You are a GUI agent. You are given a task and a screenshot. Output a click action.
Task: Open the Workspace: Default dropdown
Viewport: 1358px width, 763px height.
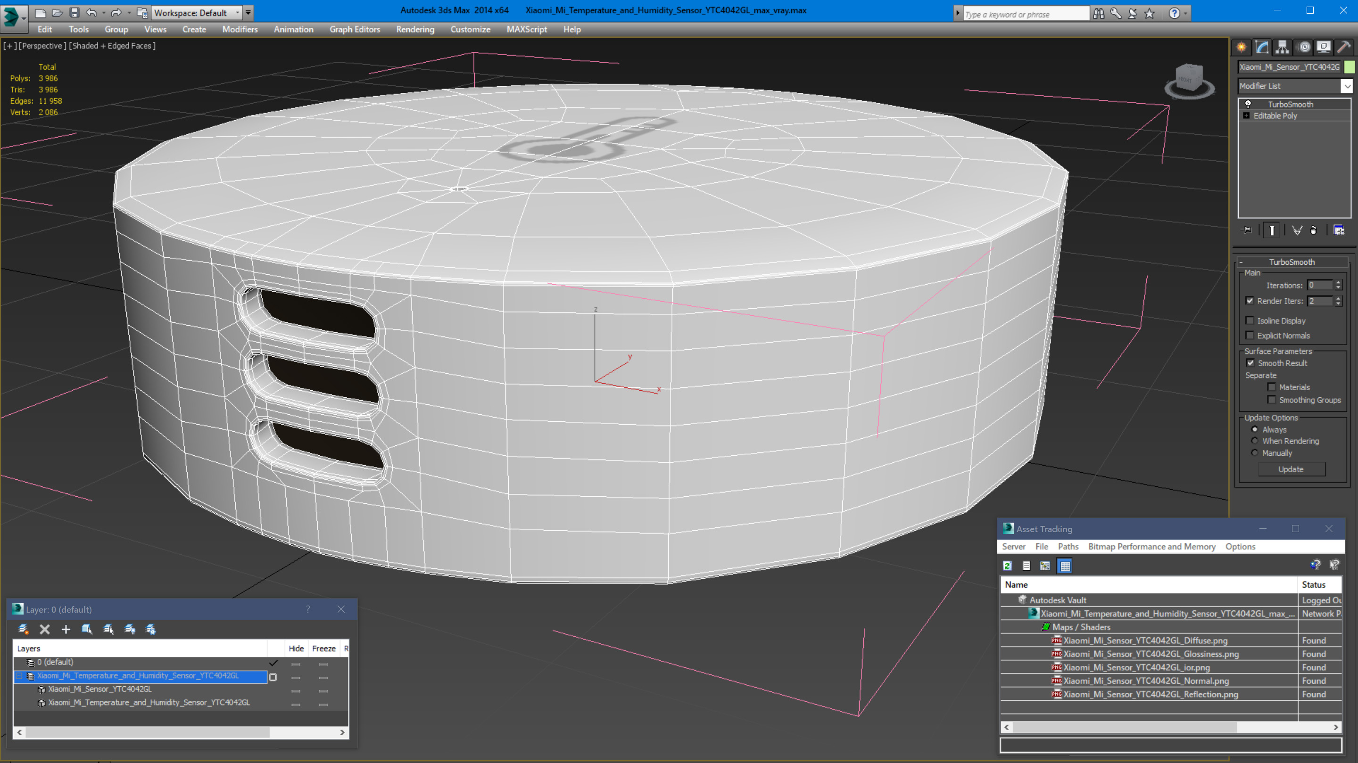[x=196, y=13]
